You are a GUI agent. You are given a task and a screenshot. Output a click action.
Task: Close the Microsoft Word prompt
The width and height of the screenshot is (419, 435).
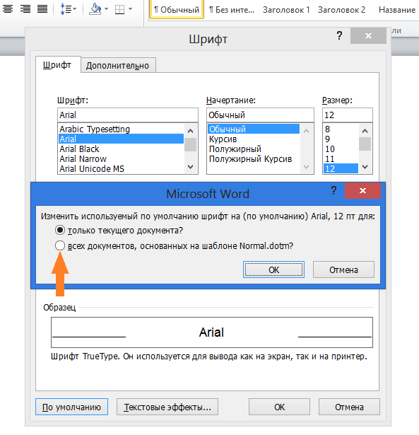[362, 190]
